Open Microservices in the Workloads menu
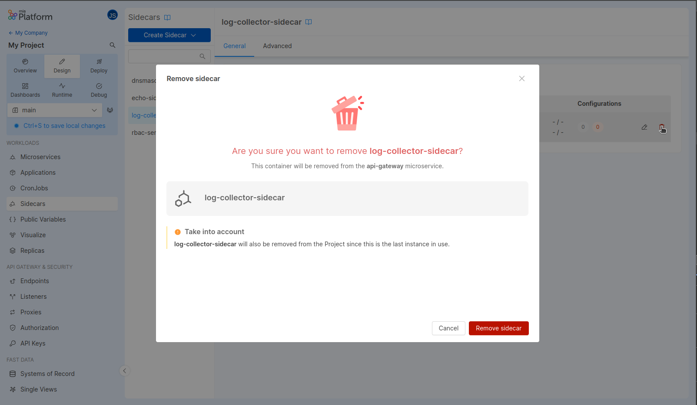The height and width of the screenshot is (405, 697). [40, 157]
